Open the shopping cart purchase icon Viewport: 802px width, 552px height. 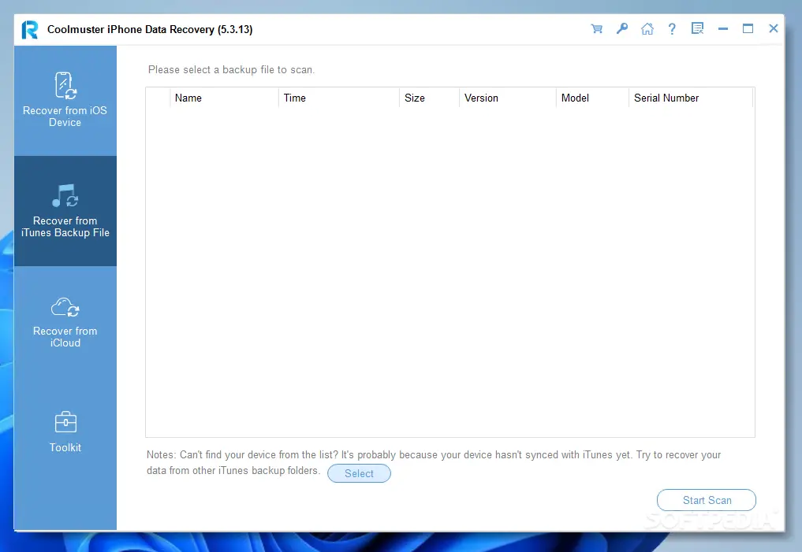pyautogui.click(x=596, y=28)
